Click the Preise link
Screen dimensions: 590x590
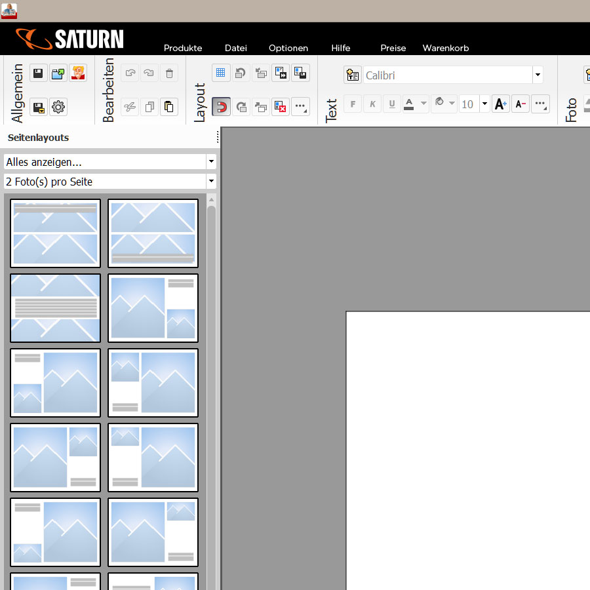pyautogui.click(x=393, y=48)
